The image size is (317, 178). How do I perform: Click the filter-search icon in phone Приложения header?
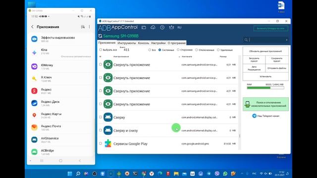pos(83,27)
